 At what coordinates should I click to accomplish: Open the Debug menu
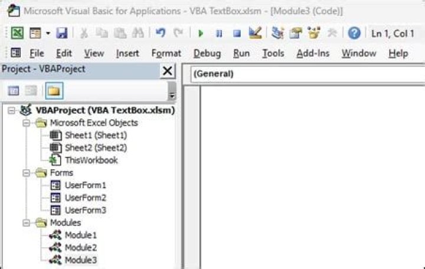click(x=207, y=53)
